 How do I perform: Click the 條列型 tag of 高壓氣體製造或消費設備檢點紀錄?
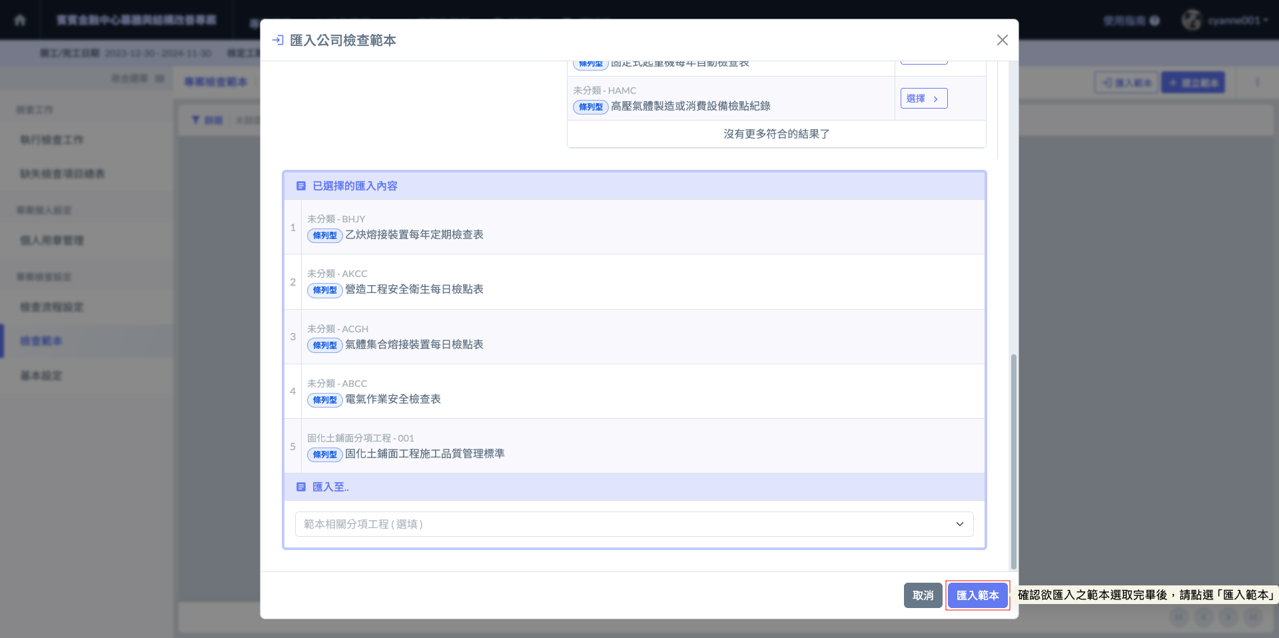pyautogui.click(x=591, y=107)
